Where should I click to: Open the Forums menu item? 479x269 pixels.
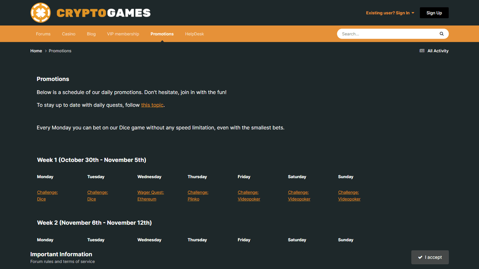[x=43, y=34]
